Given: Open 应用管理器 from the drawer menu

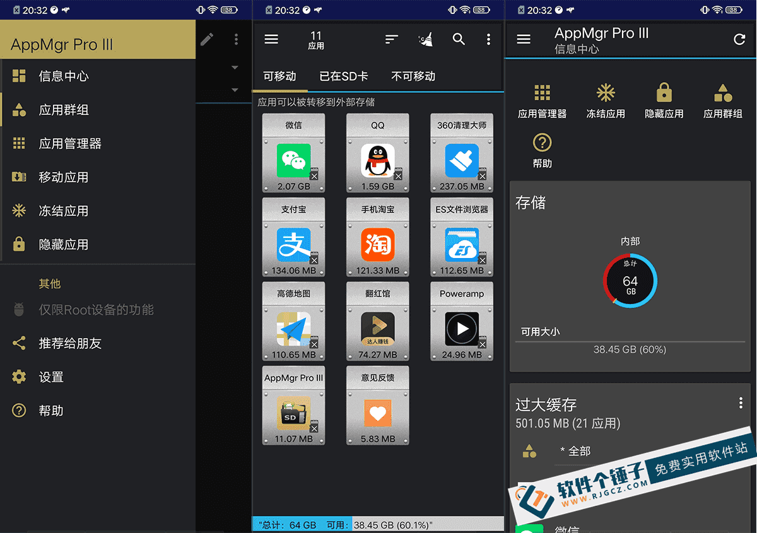Looking at the screenshot, I should click(98, 144).
